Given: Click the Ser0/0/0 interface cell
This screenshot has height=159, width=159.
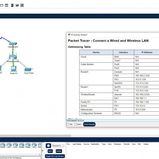Looking at the screenshot, I should (x=123, y=83).
